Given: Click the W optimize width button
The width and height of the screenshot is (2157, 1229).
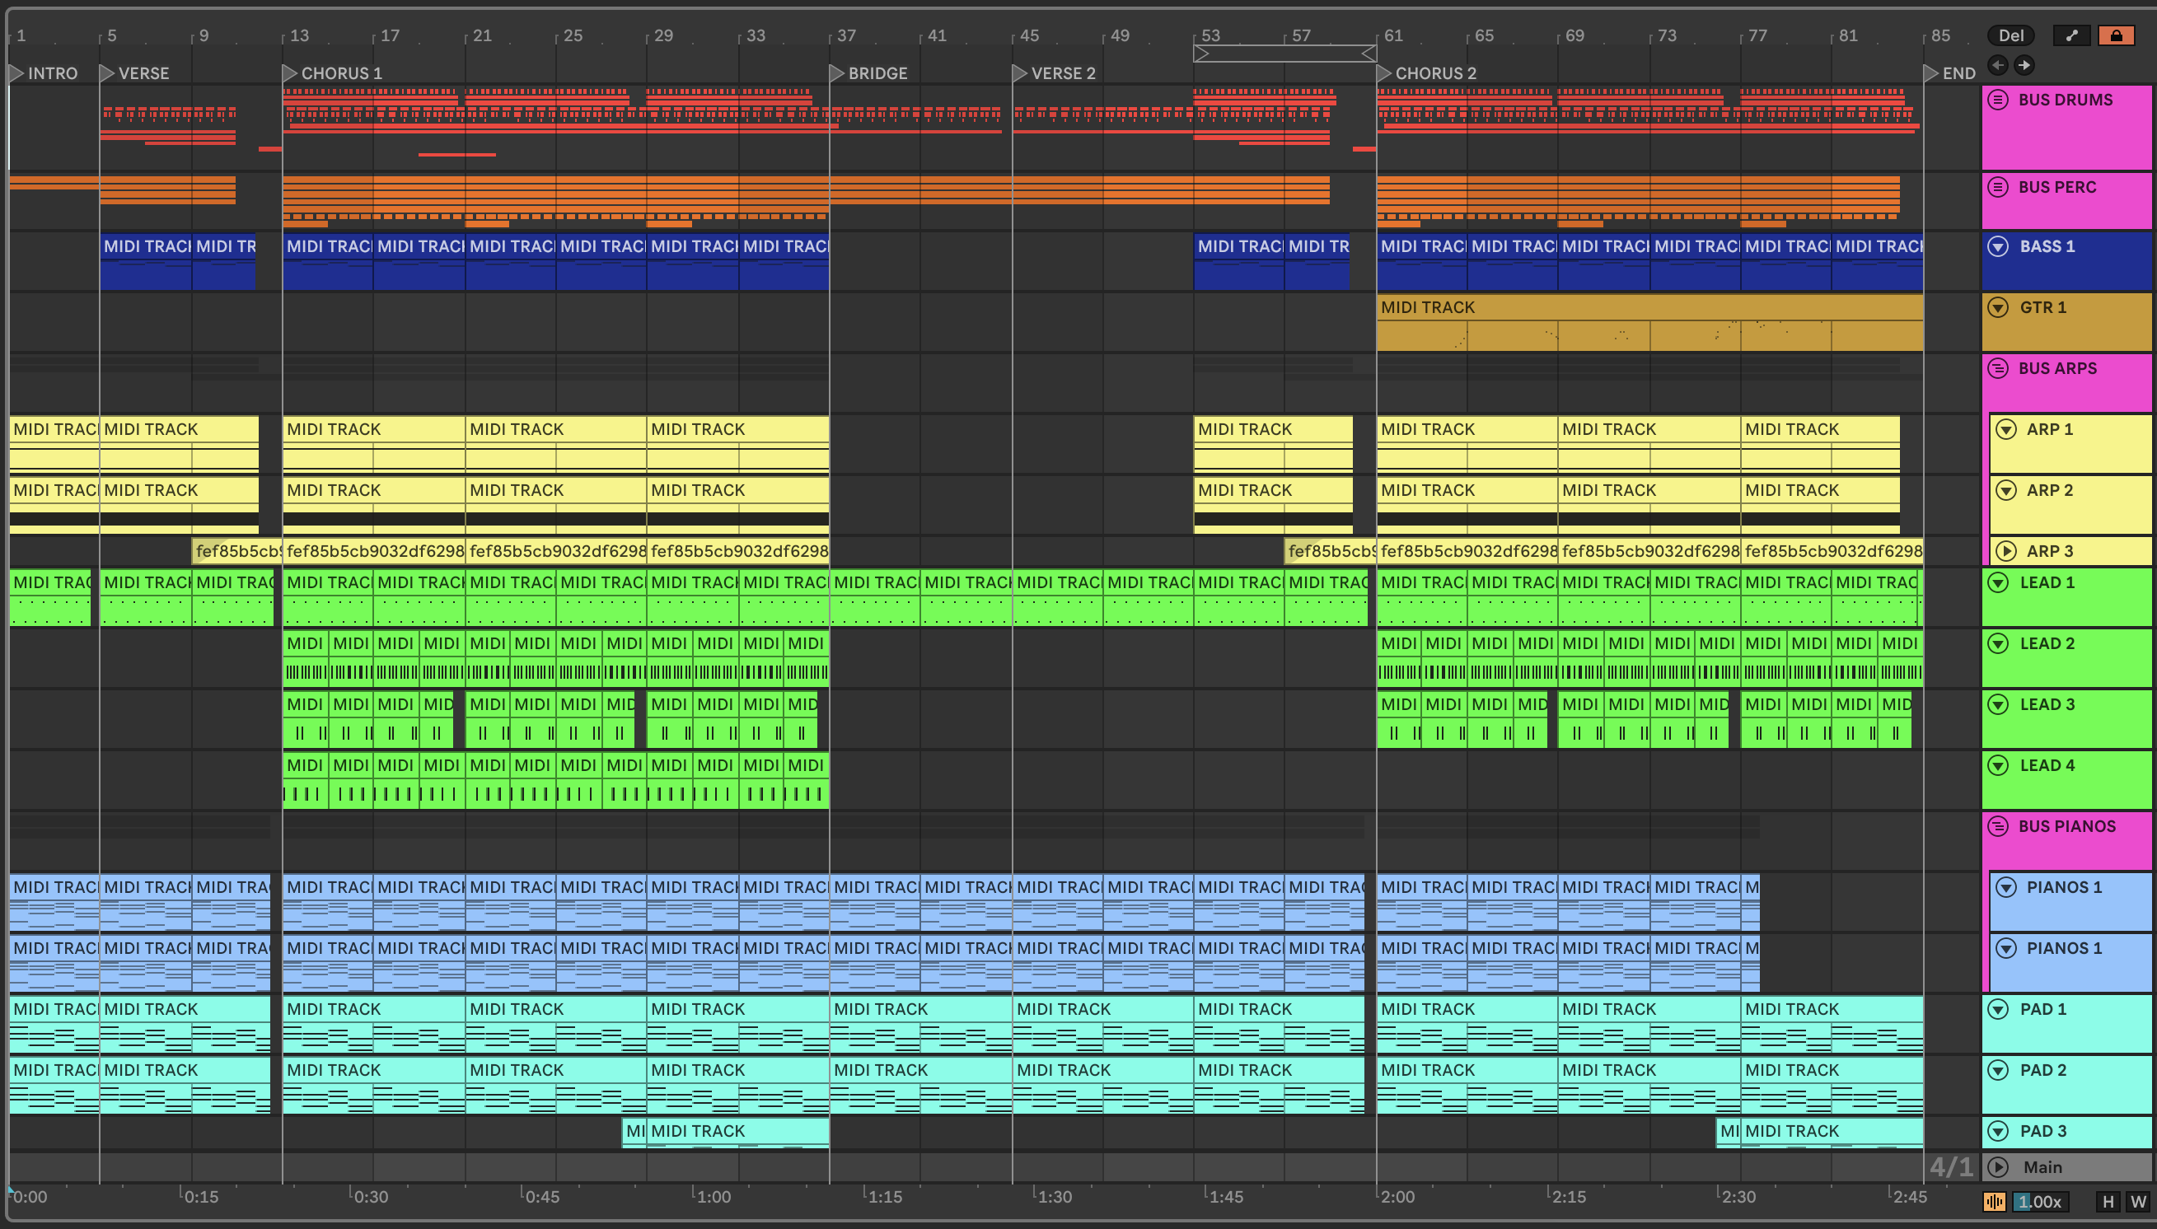Looking at the screenshot, I should click(x=2137, y=1202).
